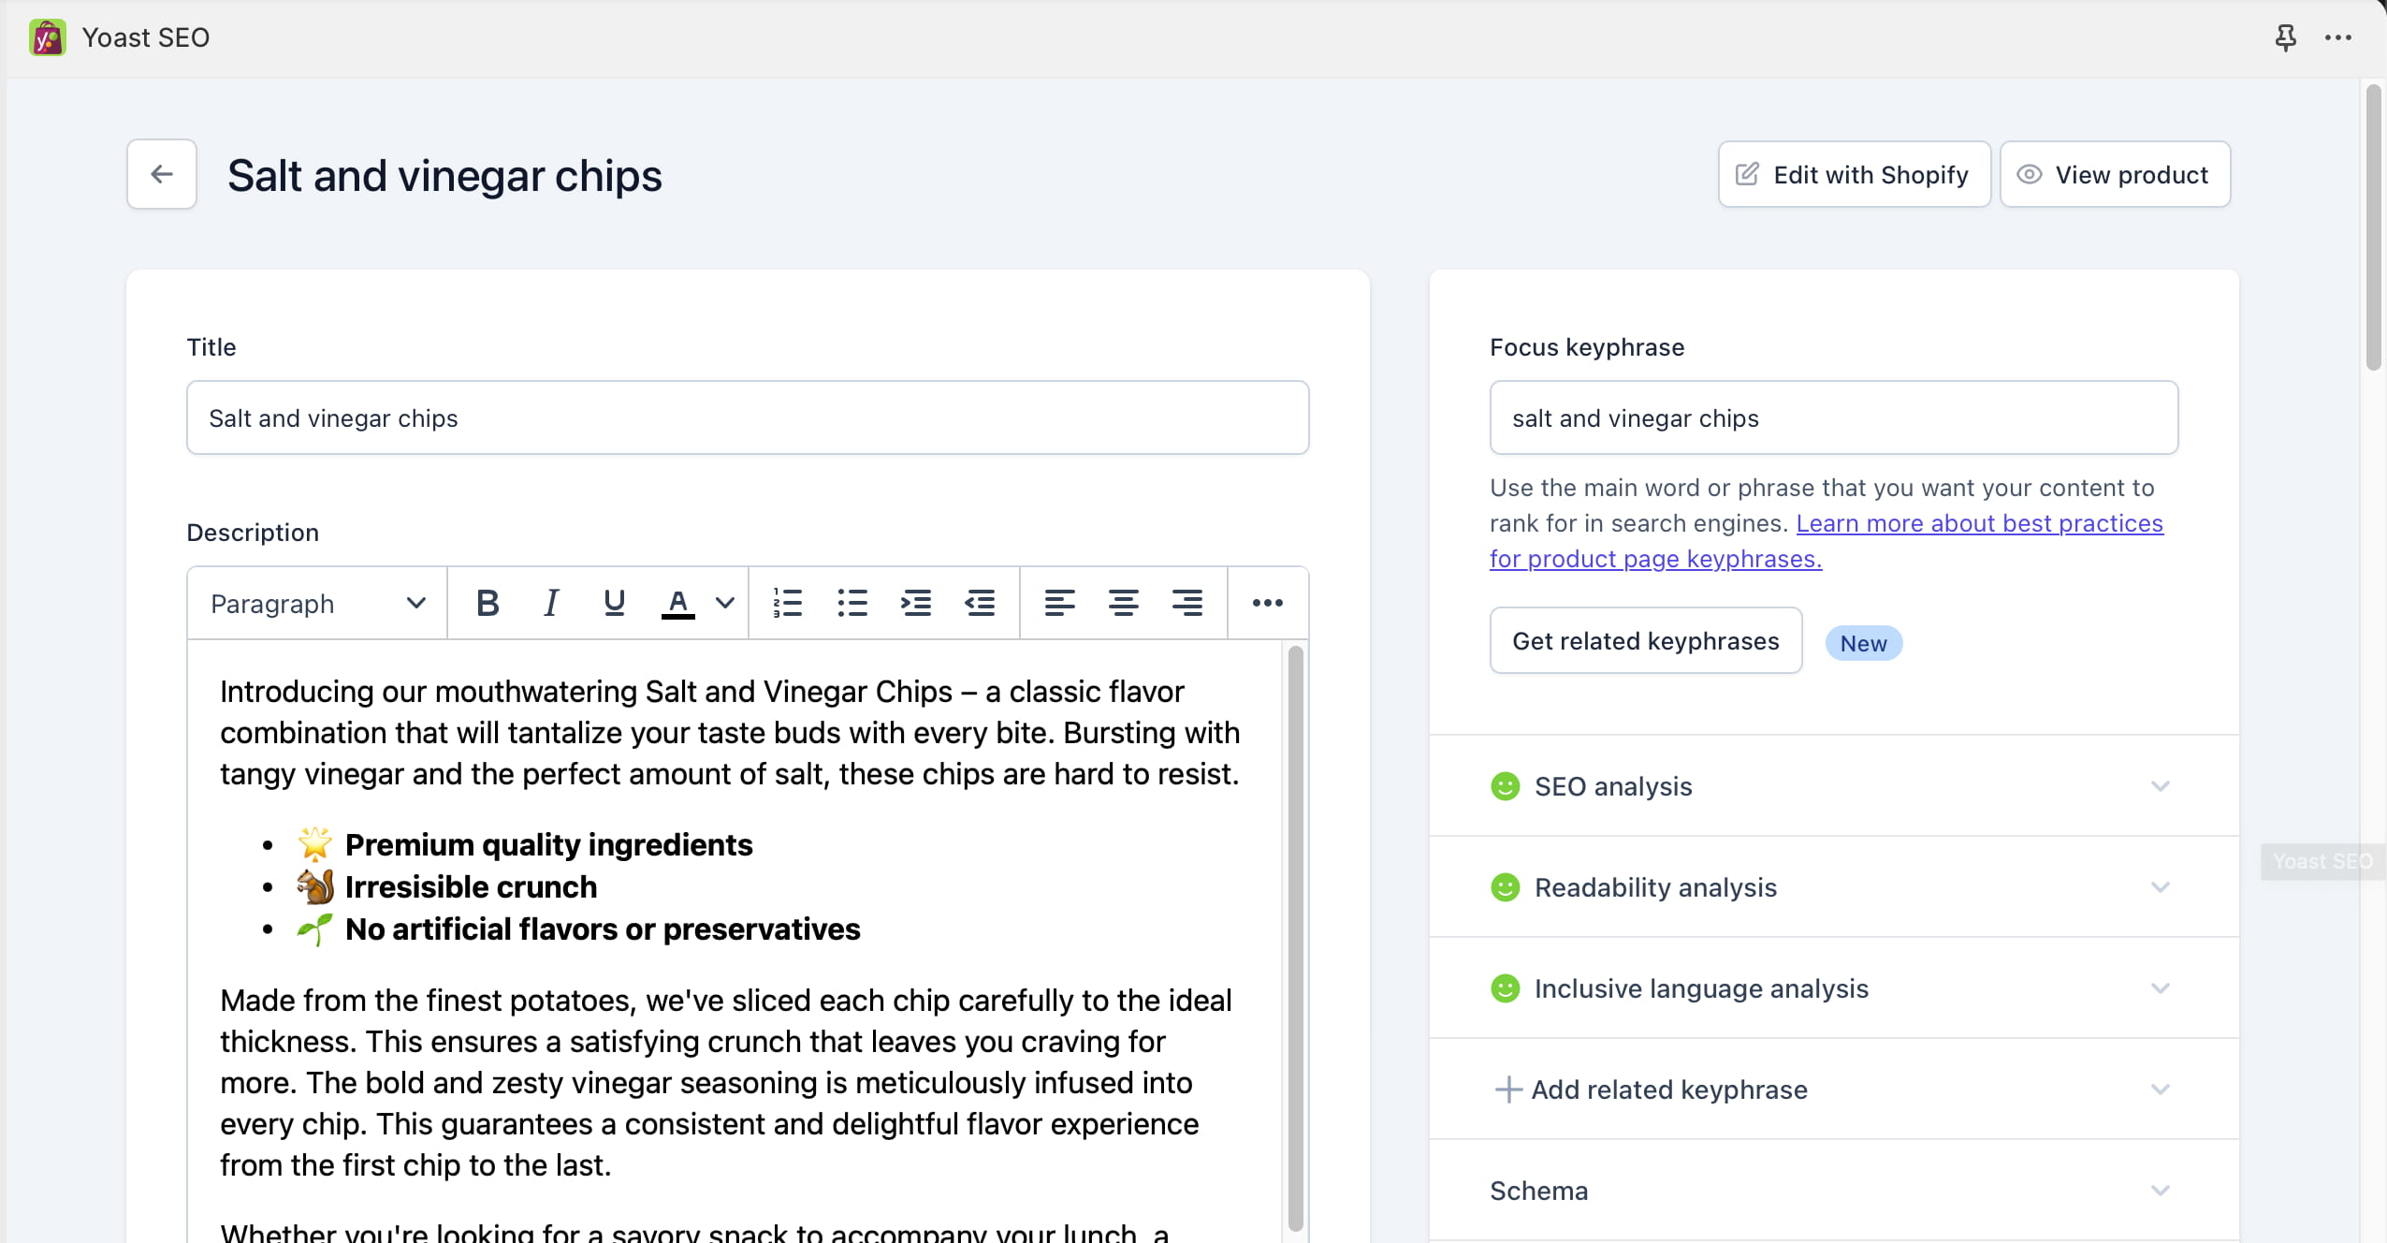
Task: Expand Inclusive language analysis section
Action: (1834, 988)
